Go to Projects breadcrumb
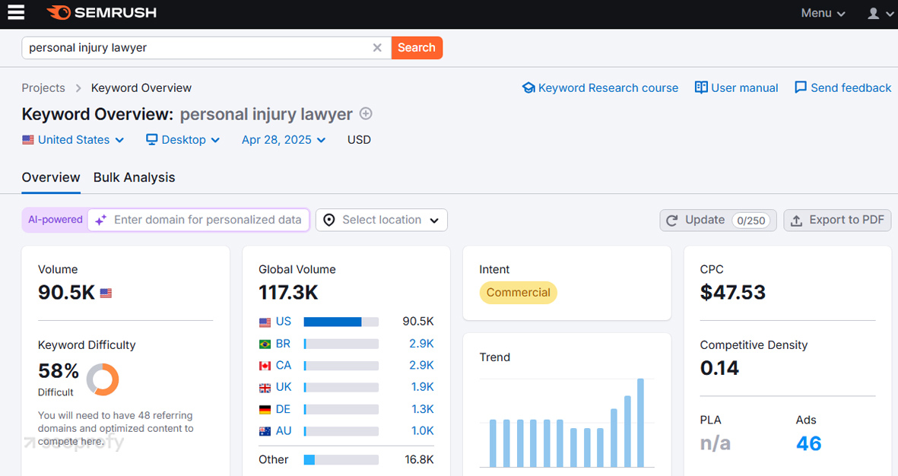Viewport: 898px width, 476px height. pyautogui.click(x=43, y=87)
